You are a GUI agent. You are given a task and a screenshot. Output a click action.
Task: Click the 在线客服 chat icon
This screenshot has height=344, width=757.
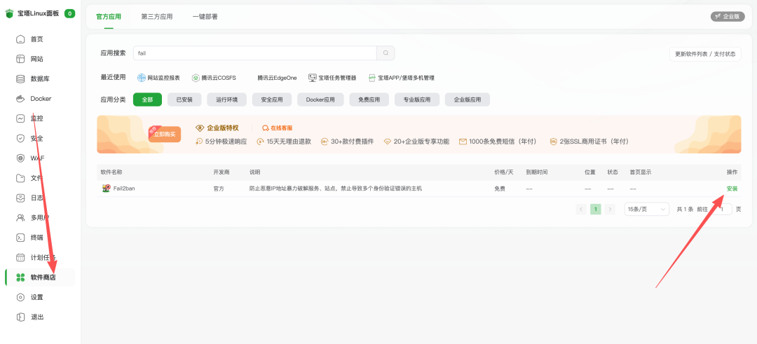pyautogui.click(x=265, y=128)
